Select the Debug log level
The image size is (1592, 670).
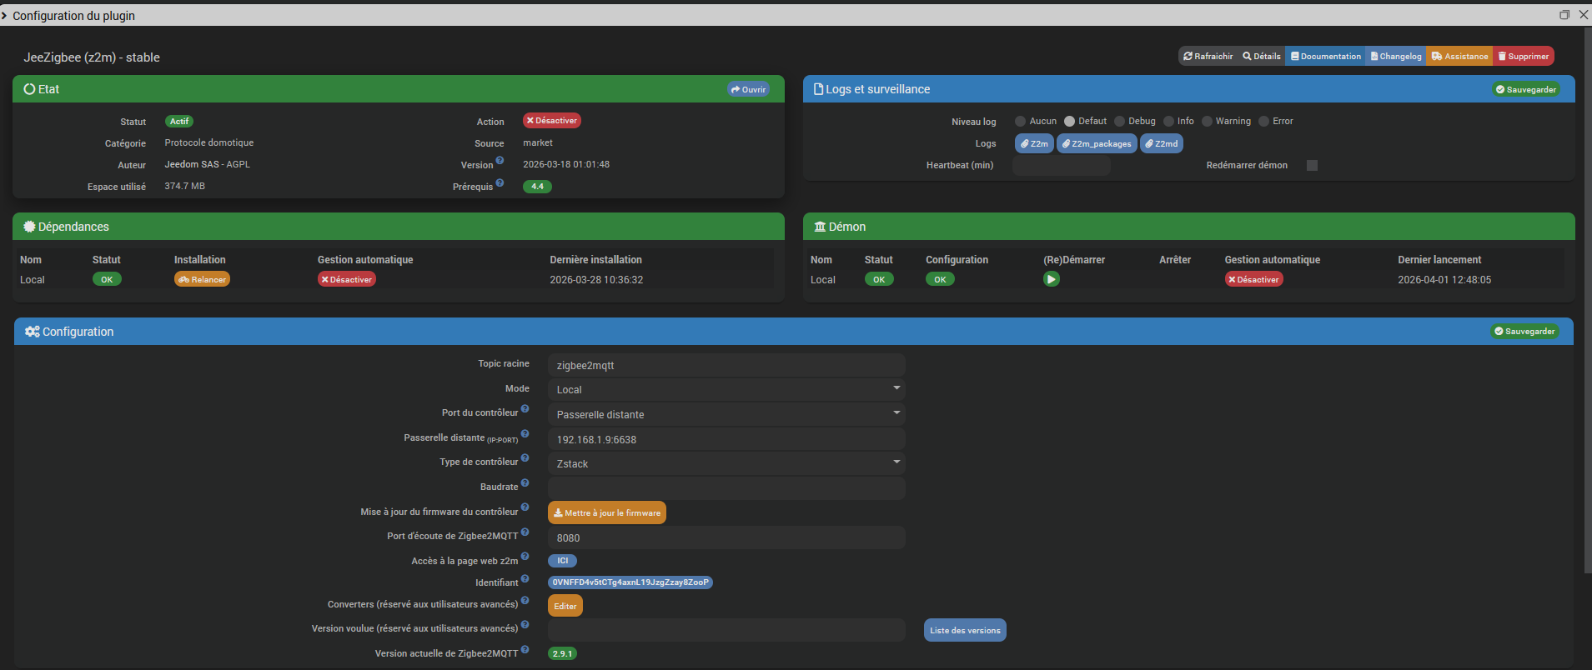pos(1120,122)
